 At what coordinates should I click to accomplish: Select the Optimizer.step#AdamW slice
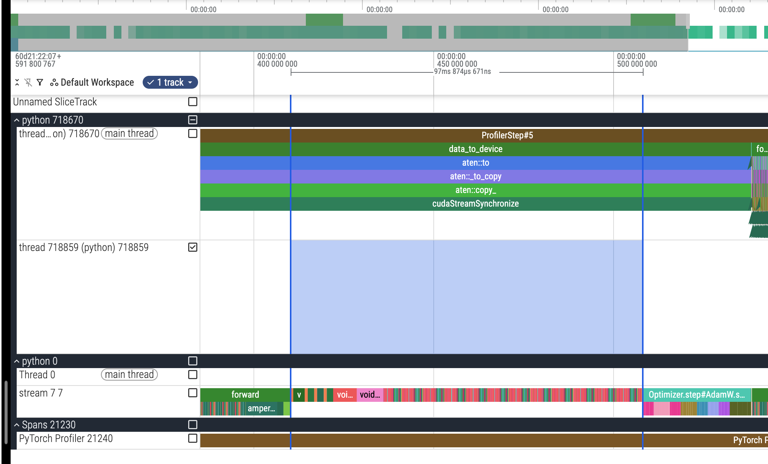(696, 395)
